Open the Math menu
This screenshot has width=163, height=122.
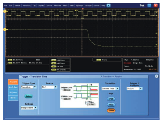(x=72, y=6)
